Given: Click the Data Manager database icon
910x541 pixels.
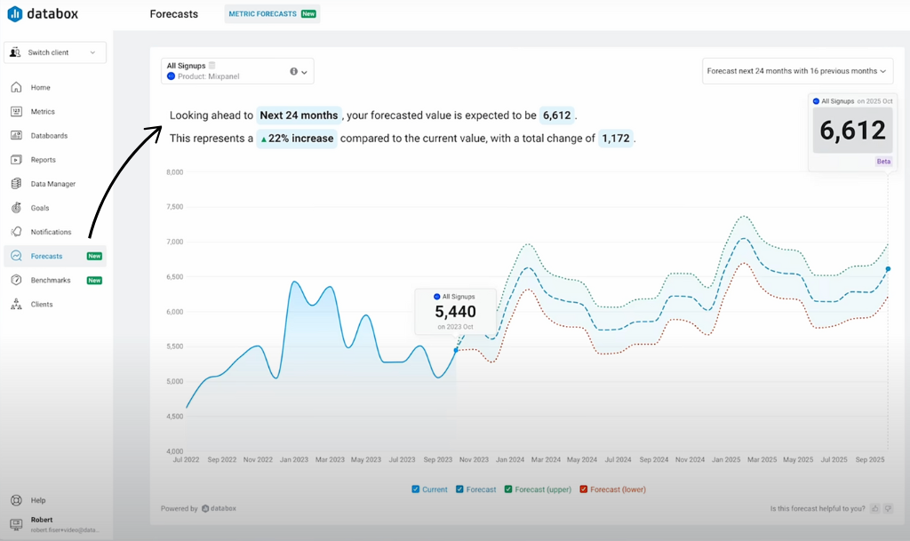Looking at the screenshot, I should (16, 184).
